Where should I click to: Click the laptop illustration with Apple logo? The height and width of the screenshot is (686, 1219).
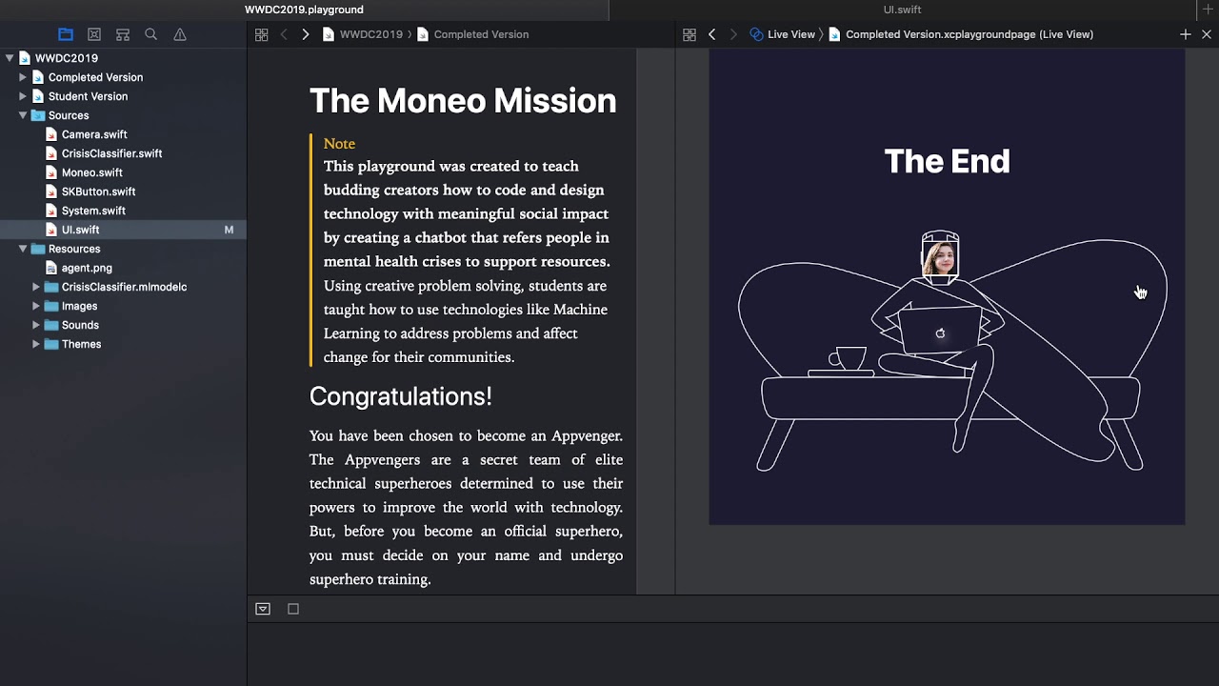940,332
